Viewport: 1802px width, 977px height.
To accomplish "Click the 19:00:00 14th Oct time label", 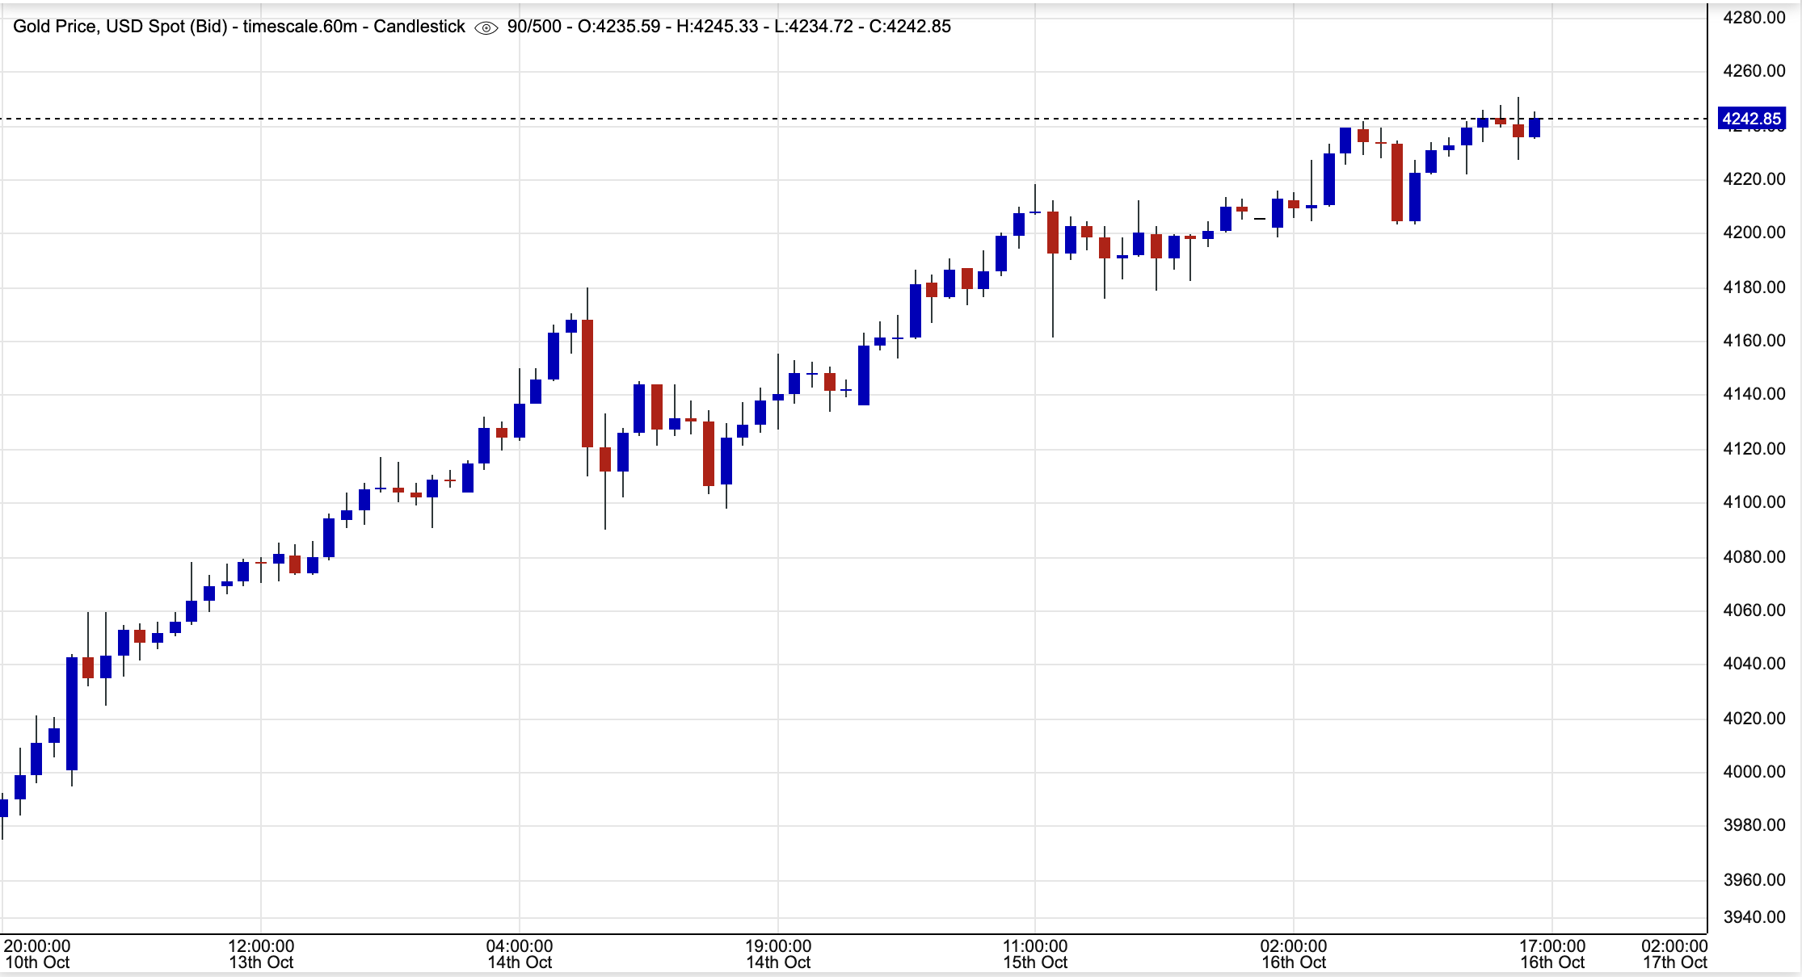I will click(778, 954).
